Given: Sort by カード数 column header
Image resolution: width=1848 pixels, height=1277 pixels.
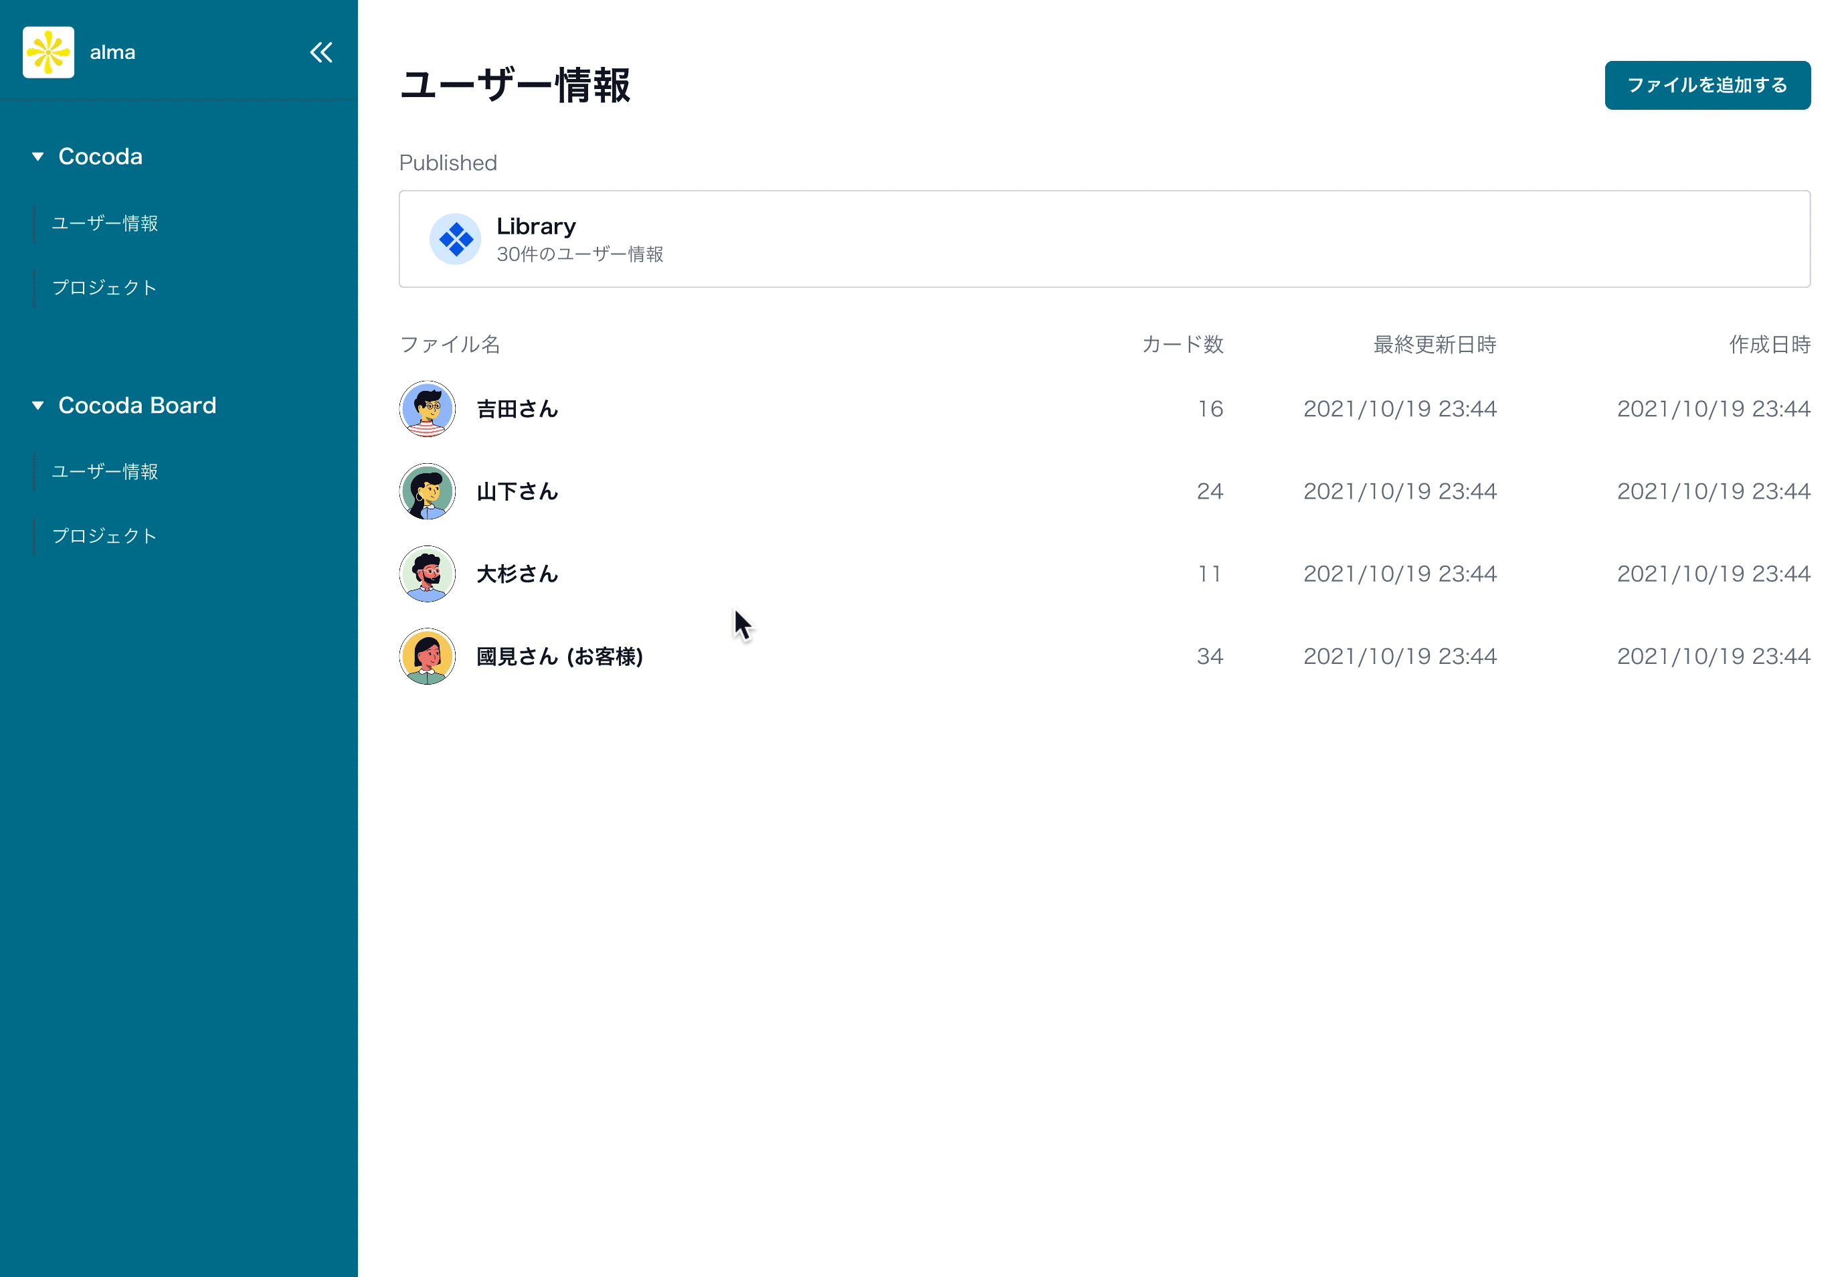Looking at the screenshot, I should click(1182, 345).
